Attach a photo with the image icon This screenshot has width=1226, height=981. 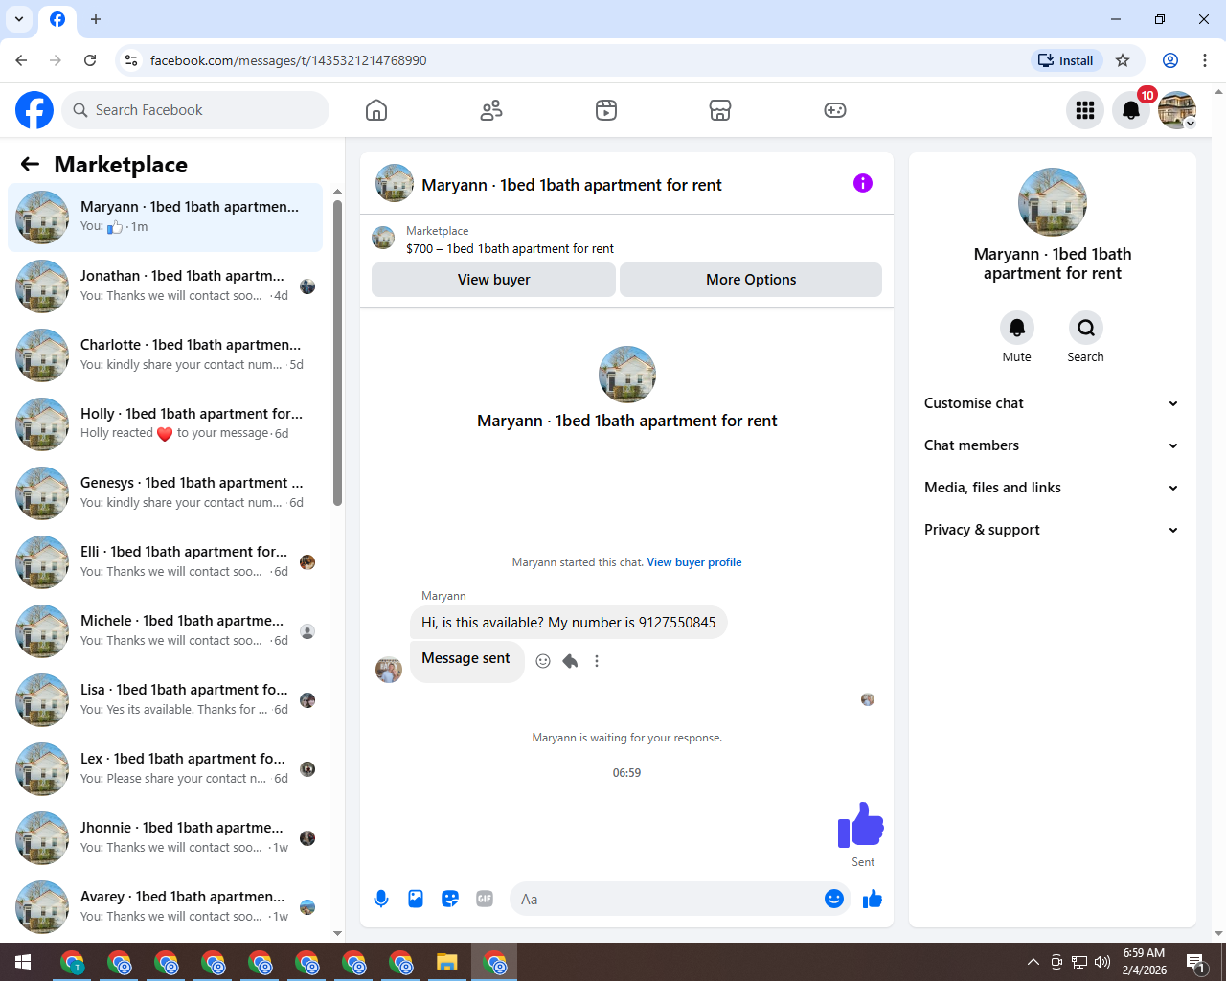pyautogui.click(x=416, y=899)
